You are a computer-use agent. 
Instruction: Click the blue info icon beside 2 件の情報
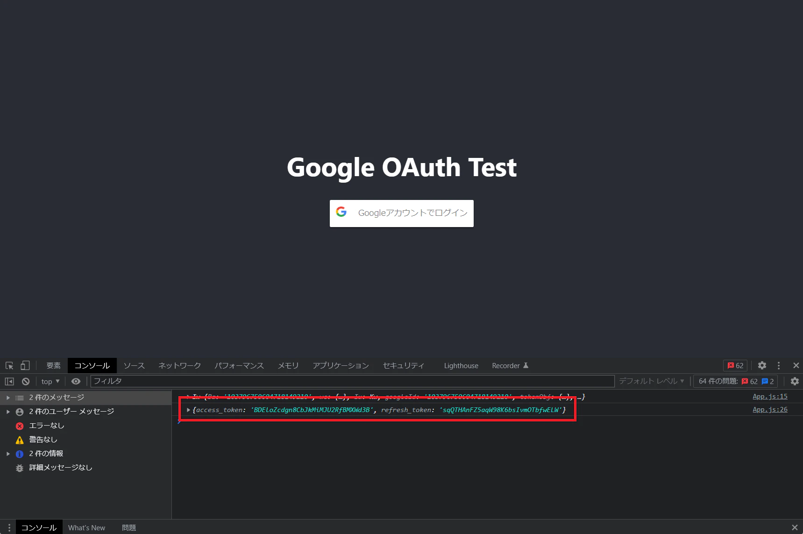tap(20, 454)
